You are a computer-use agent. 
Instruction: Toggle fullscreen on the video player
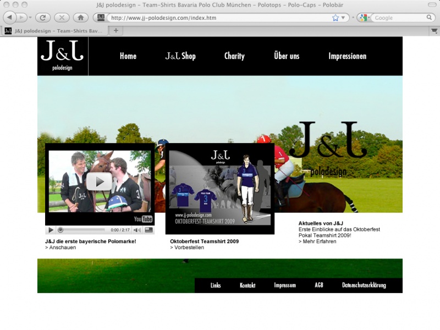[148, 230]
